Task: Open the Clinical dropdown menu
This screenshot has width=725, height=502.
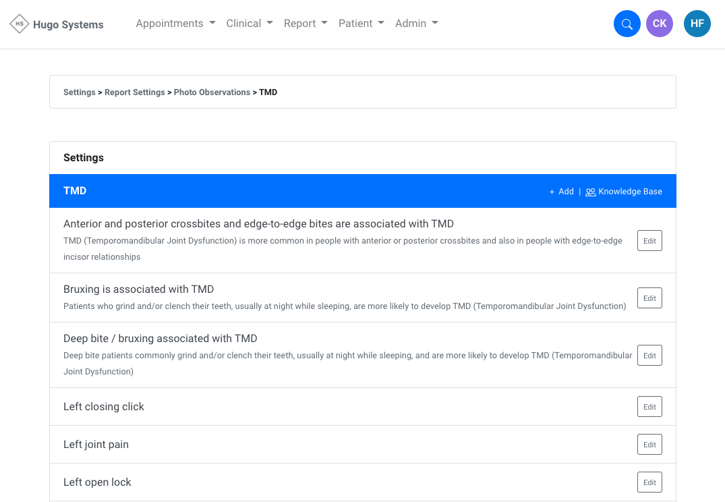Action: click(250, 24)
